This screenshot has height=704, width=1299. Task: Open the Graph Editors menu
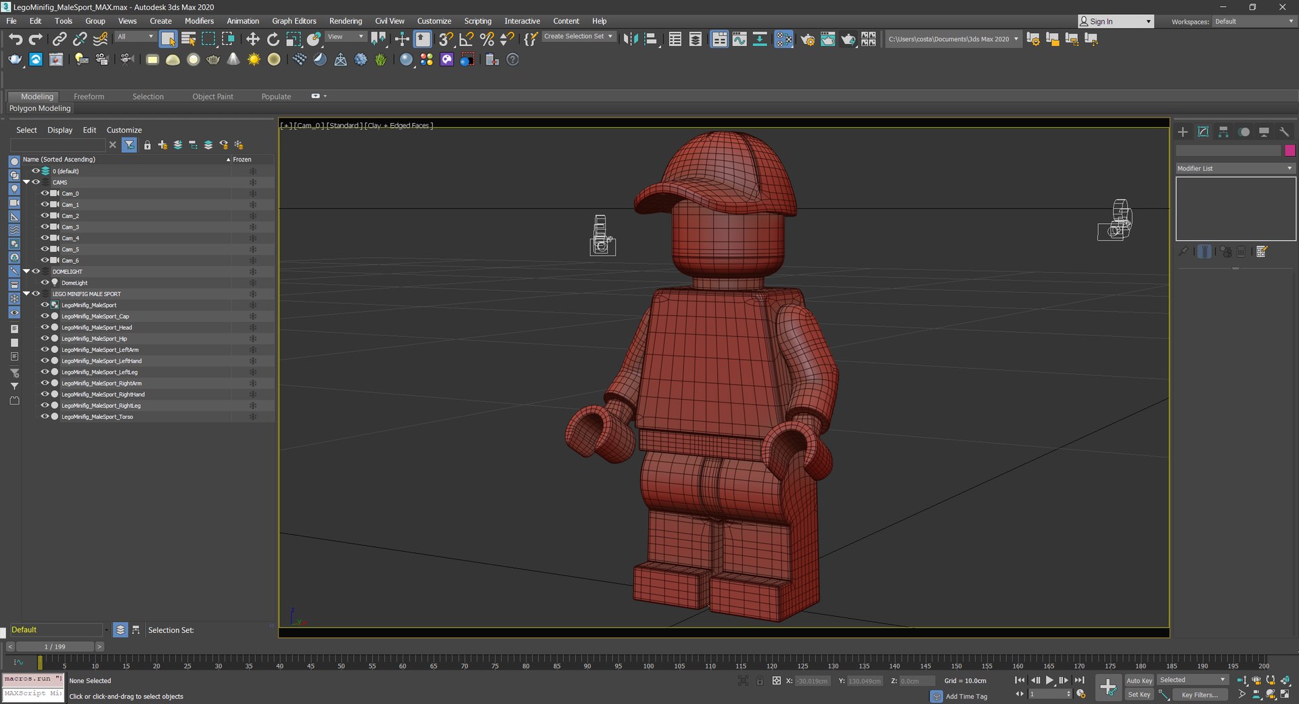[x=294, y=21]
